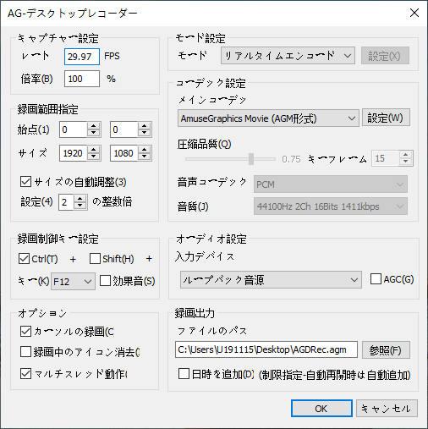Click the 参照(F) browse button

pyautogui.click(x=386, y=350)
